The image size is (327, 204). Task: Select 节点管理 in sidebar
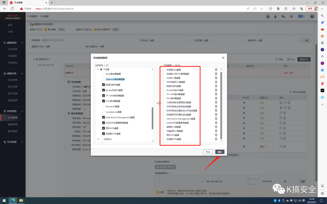pos(13,118)
